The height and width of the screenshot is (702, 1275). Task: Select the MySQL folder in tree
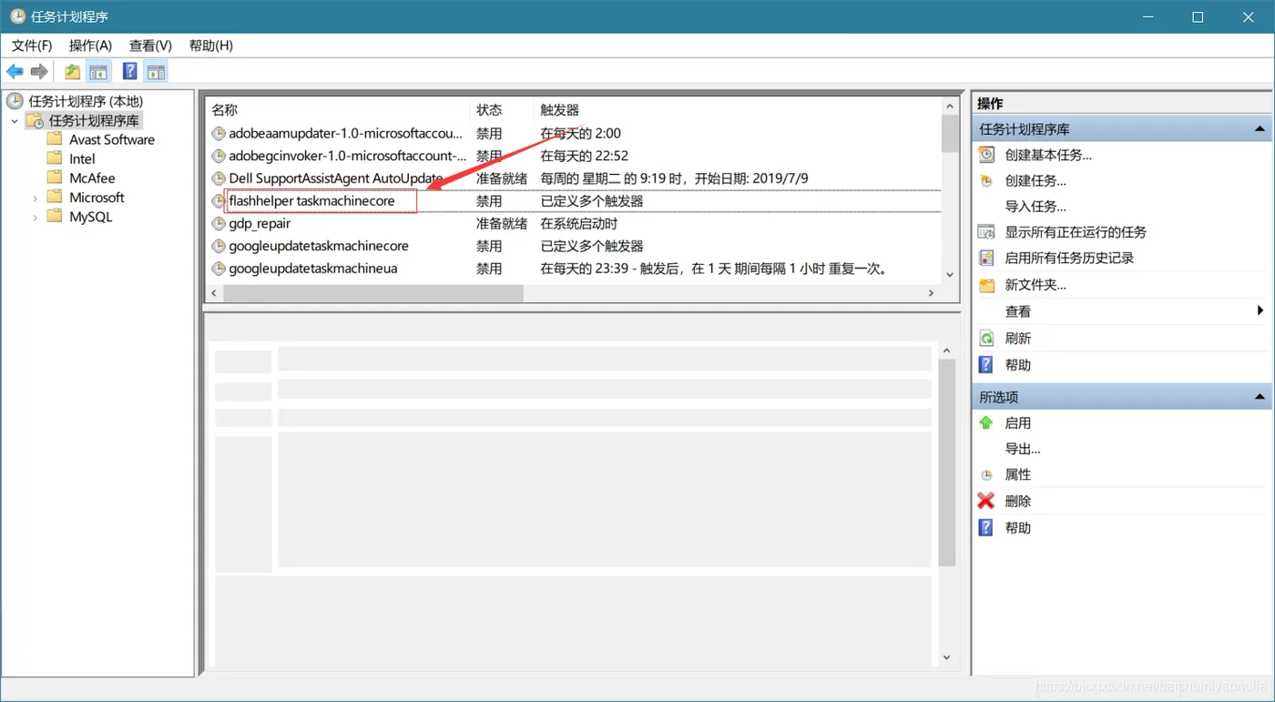(x=91, y=217)
